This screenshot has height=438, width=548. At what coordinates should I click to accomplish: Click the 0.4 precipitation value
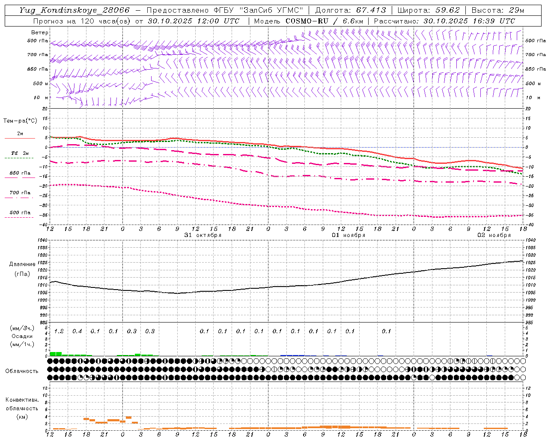(x=77, y=331)
